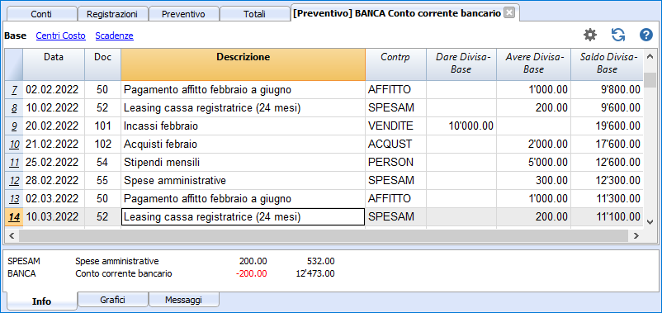Switch to the Totali tab
662x313 pixels.
point(254,14)
